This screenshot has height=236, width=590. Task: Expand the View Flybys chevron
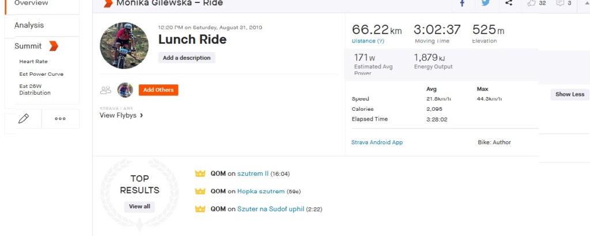[142, 115]
